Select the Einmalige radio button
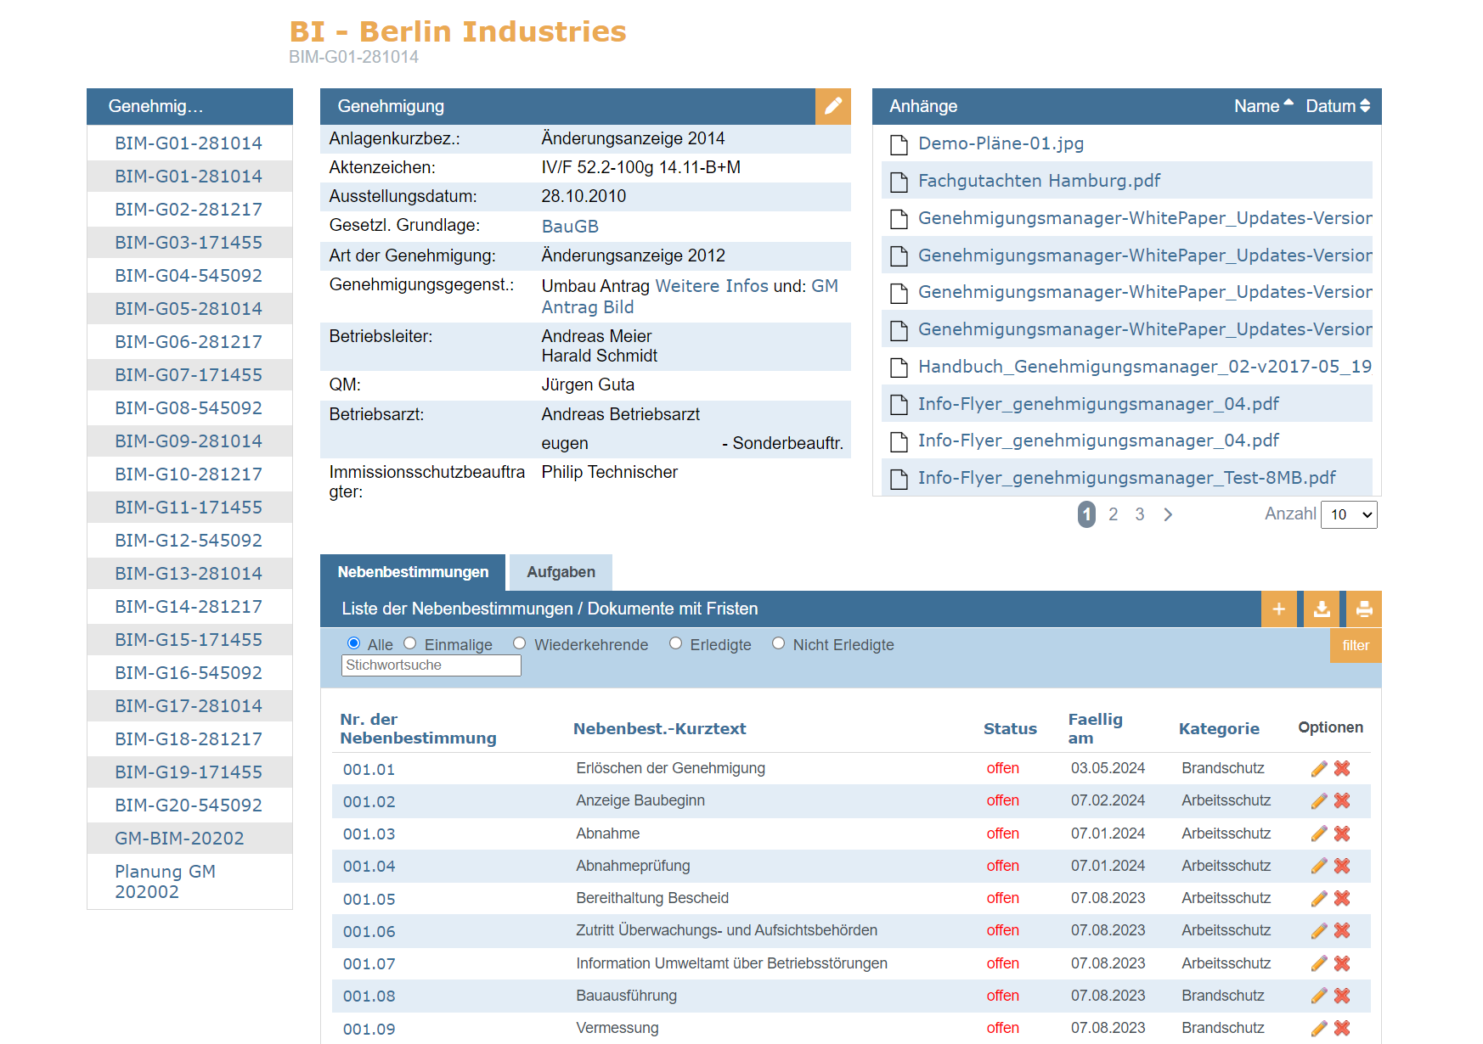The width and height of the screenshot is (1483, 1044). (x=410, y=643)
